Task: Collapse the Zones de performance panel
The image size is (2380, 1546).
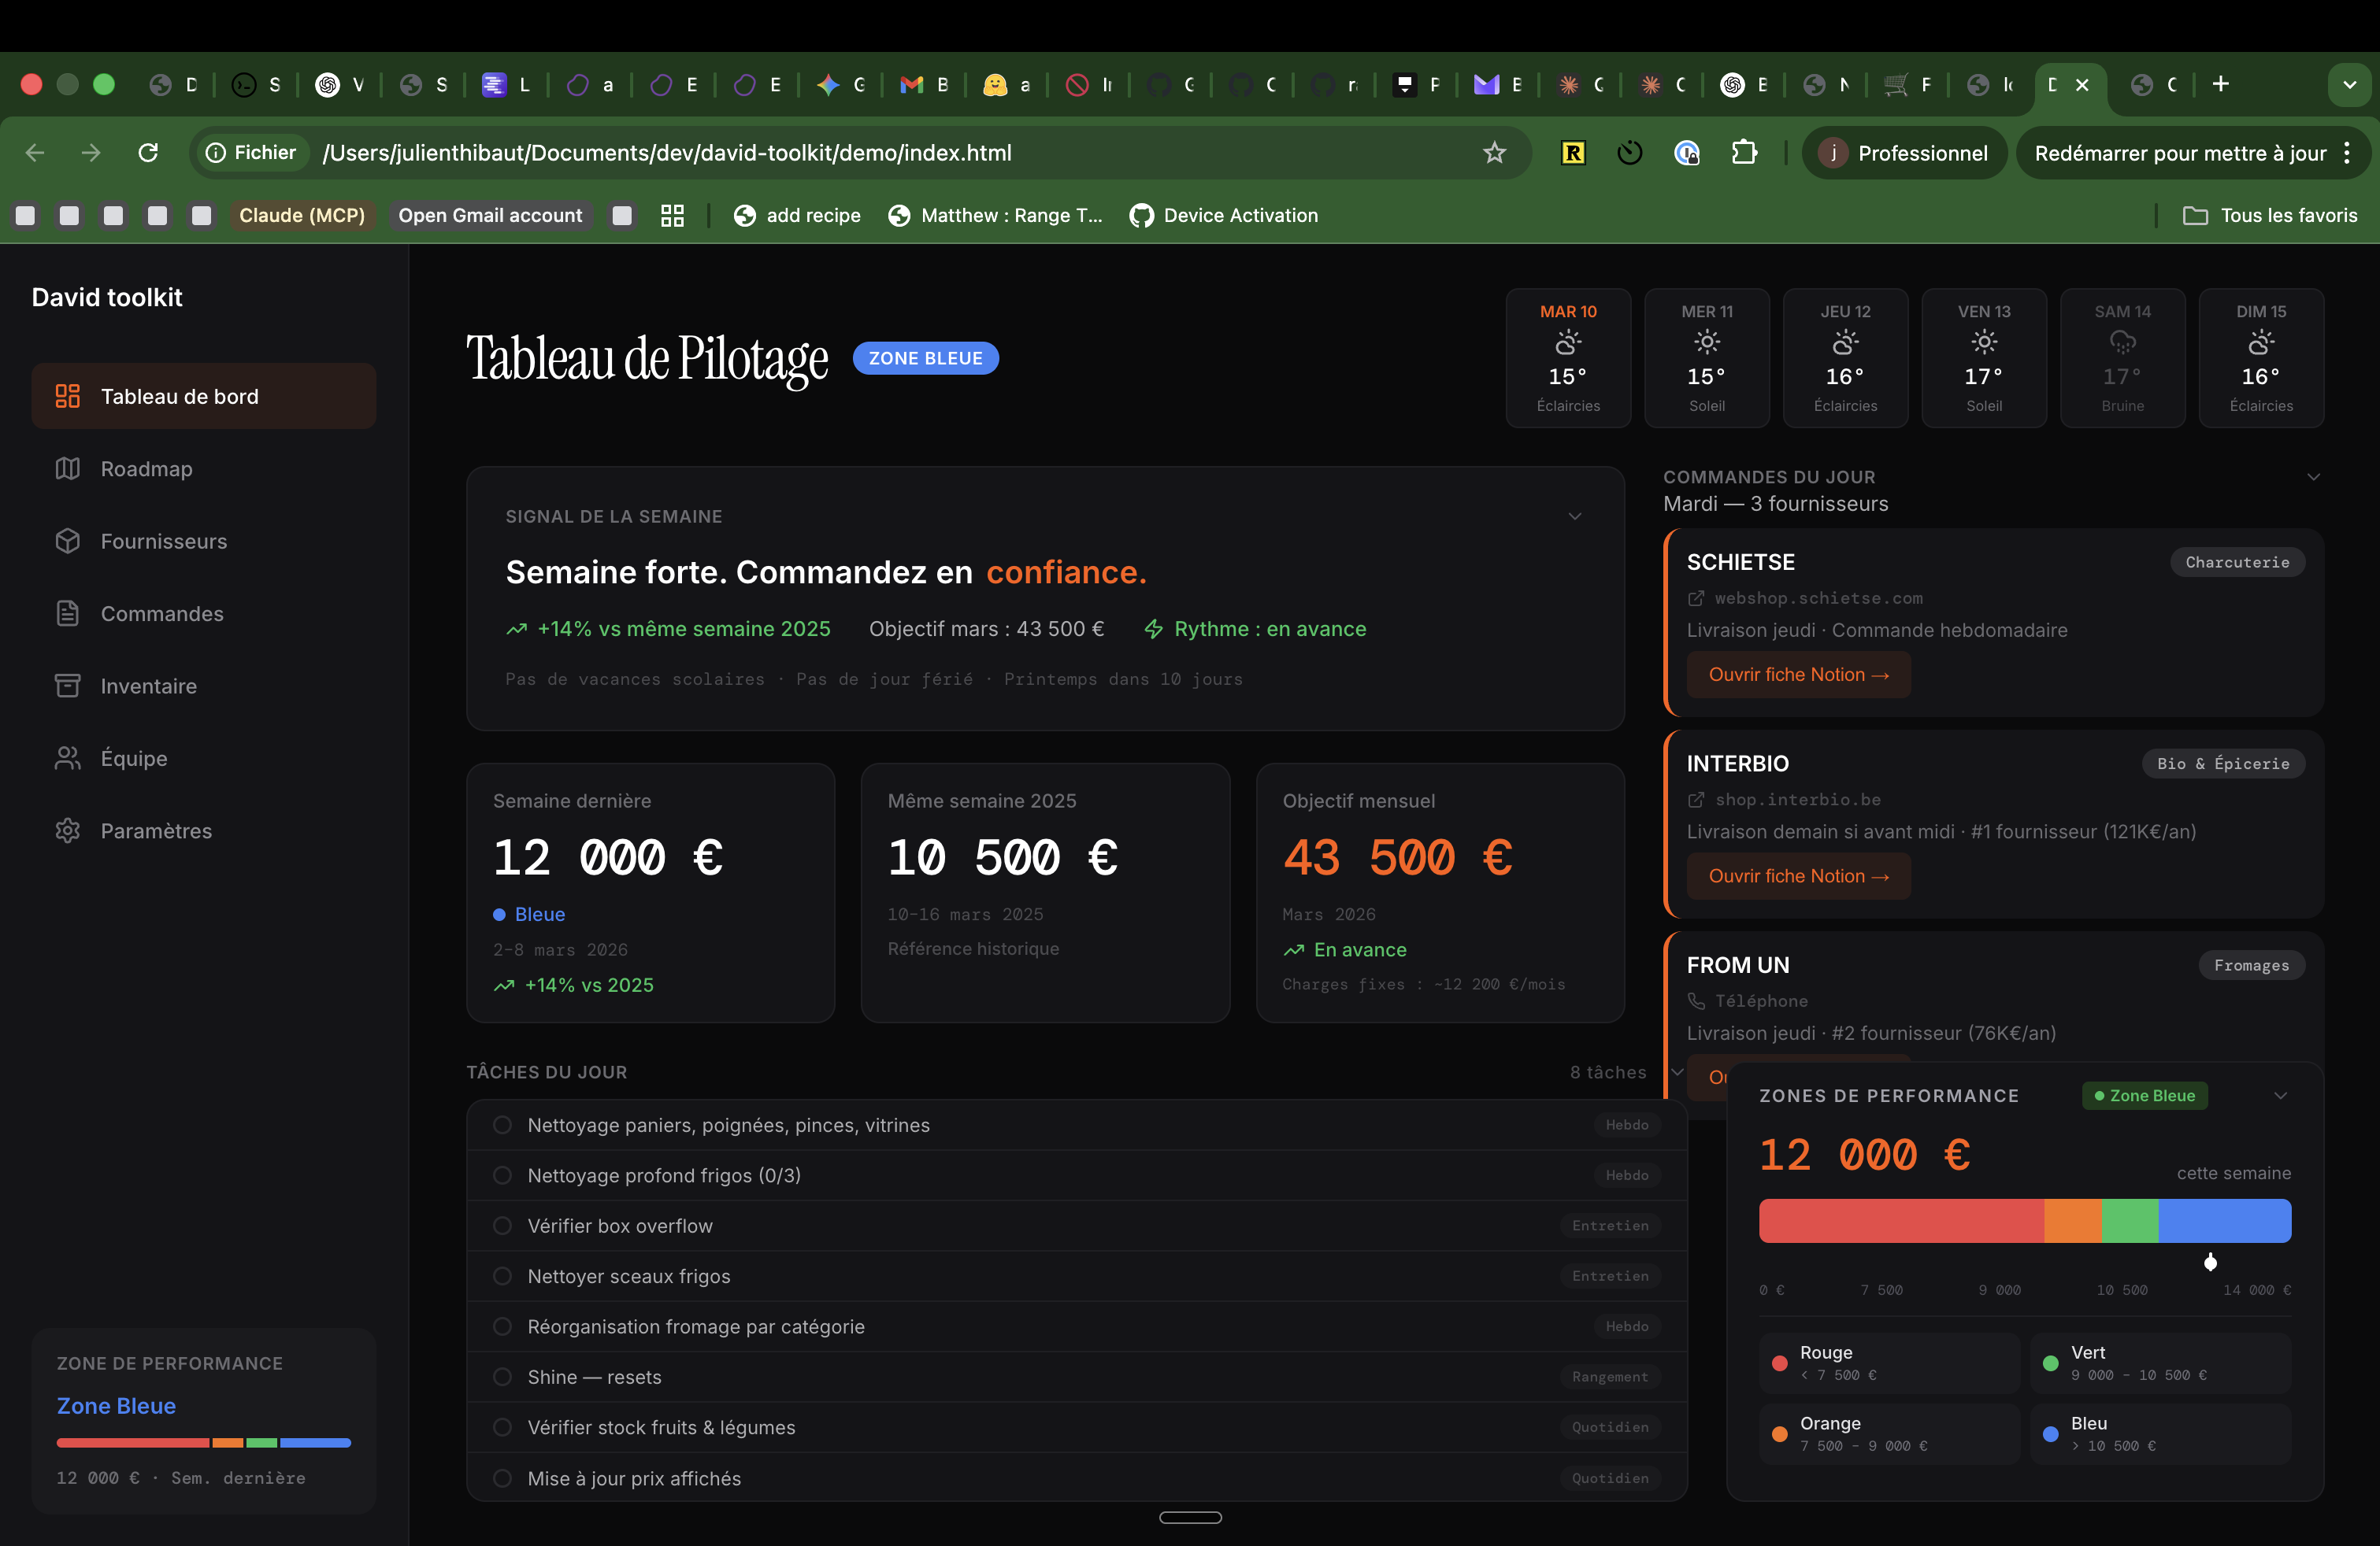Action: click(x=2280, y=1097)
